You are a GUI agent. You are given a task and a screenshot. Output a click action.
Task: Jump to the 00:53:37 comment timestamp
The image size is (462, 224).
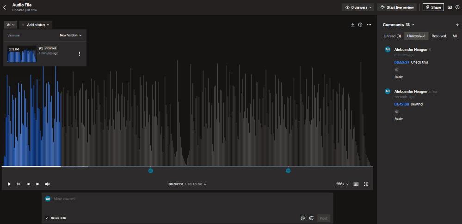click(401, 62)
